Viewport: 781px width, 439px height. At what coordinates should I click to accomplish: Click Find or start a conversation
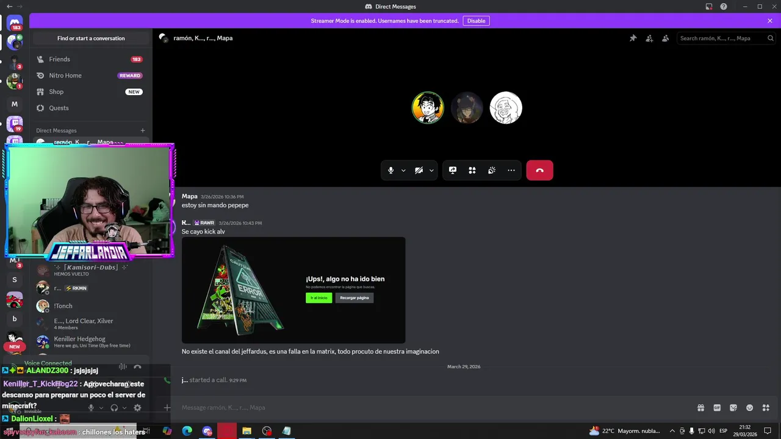pos(91,38)
